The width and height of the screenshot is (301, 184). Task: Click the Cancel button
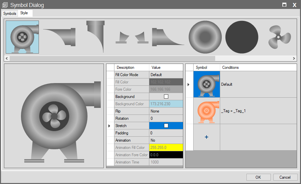(x=285, y=177)
